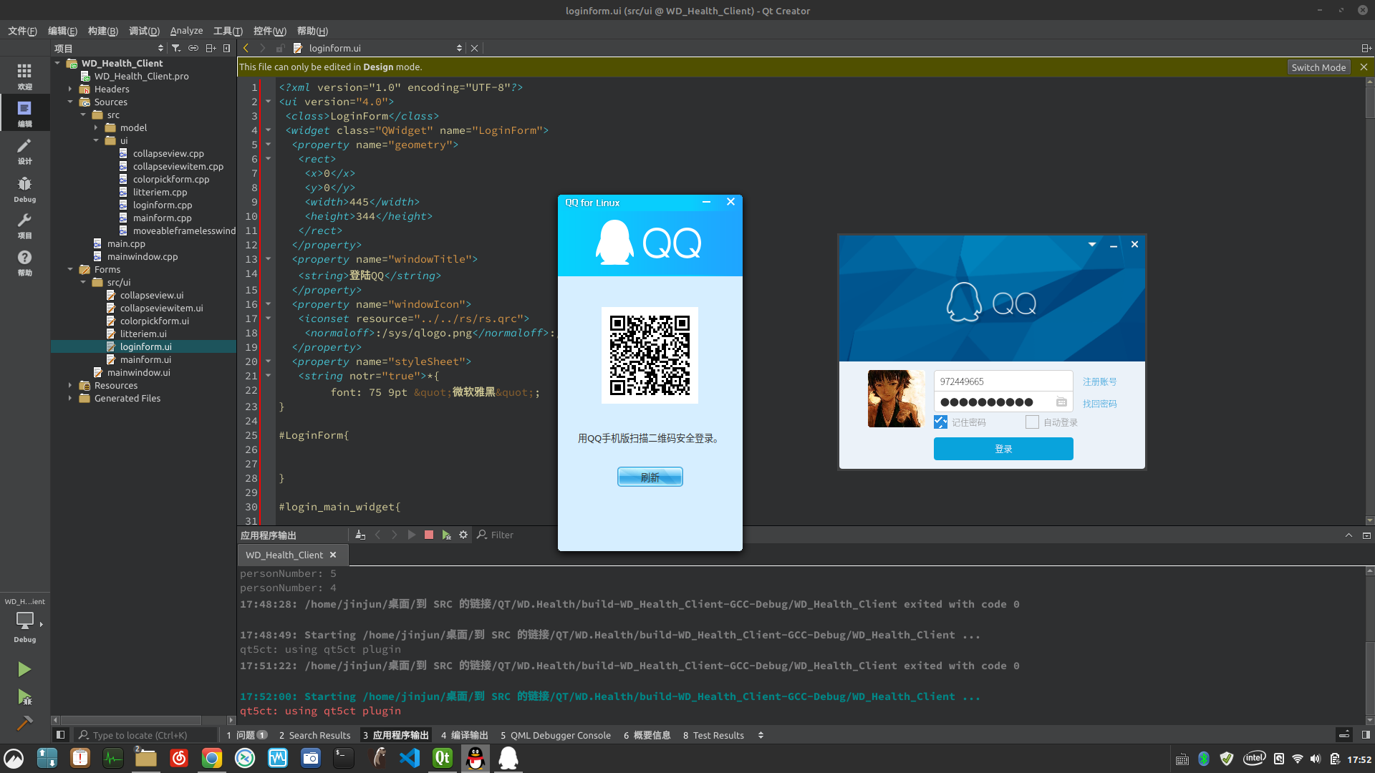The height and width of the screenshot is (773, 1375).
Task: Collapse the Forms folder
Action: [70, 269]
